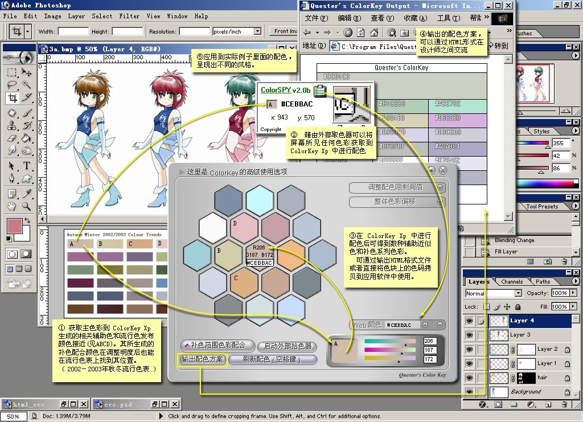583x422 pixels.
Task: Select the Type tool
Action: [26, 166]
